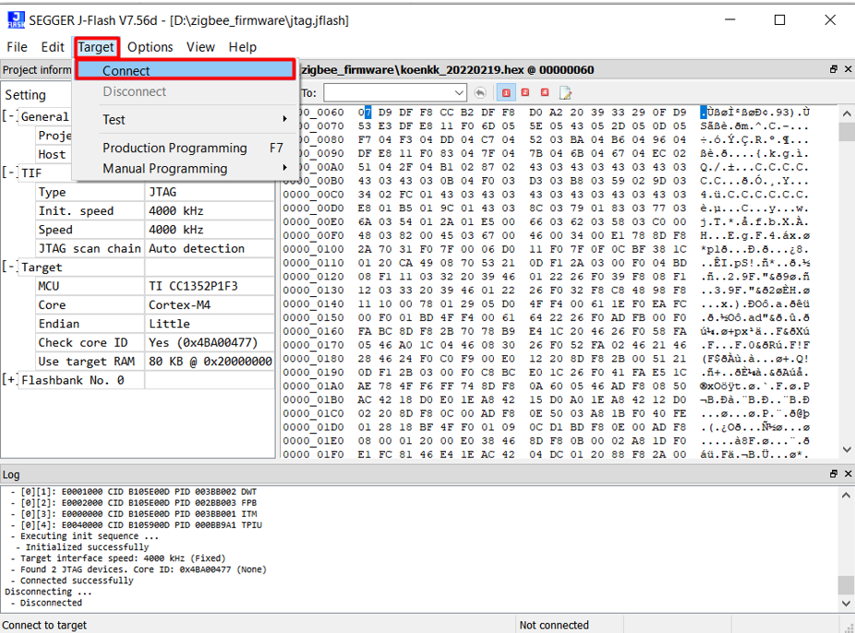Image resolution: width=855 pixels, height=633 pixels.
Task: Click scroll-up arrow of Log panel
Action: pyautogui.click(x=847, y=495)
